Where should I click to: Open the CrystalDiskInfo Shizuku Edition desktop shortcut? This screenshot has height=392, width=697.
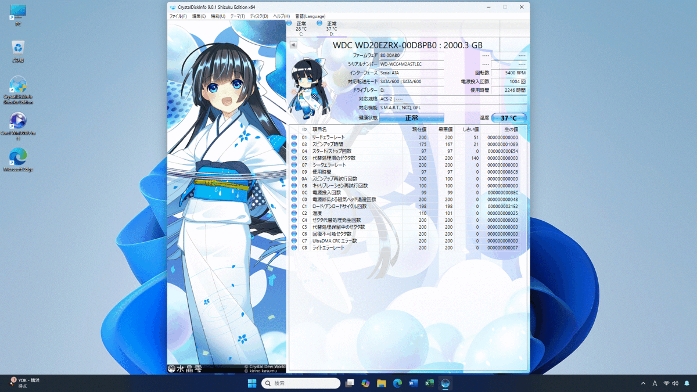pos(18,90)
